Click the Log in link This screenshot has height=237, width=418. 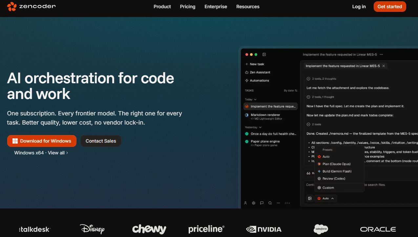(359, 7)
